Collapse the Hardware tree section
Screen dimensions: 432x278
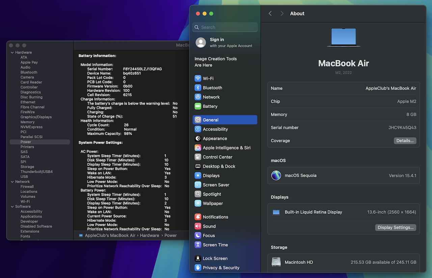[x=12, y=53]
